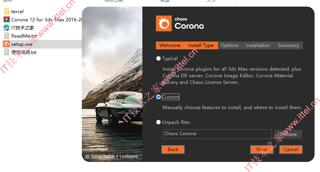320x172 pixels.
Task: Switch to the Welcome tab
Action: click(x=170, y=45)
